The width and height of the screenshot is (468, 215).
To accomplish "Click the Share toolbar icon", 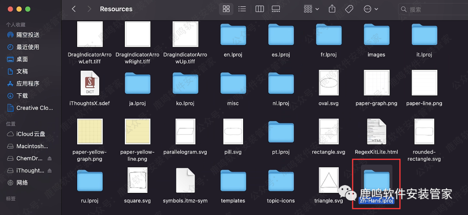I will pyautogui.click(x=332, y=9).
